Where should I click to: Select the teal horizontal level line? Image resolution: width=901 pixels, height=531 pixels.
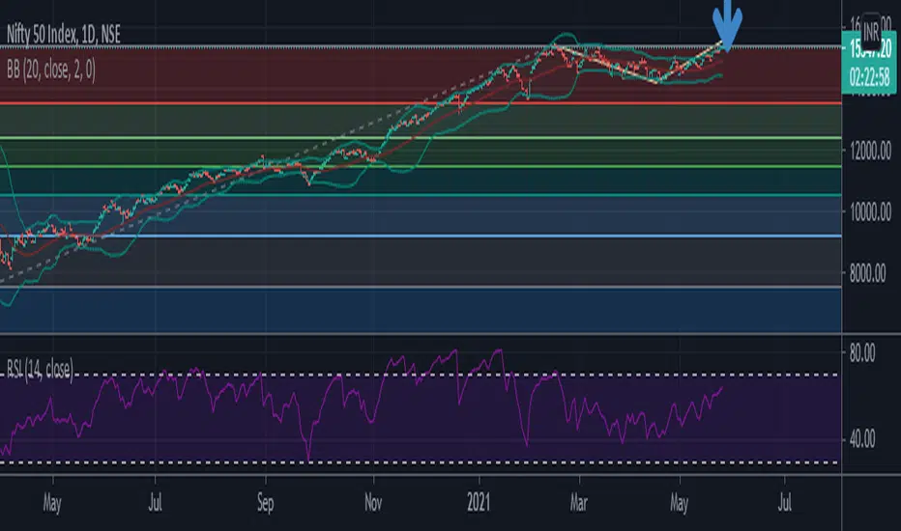coord(421,195)
